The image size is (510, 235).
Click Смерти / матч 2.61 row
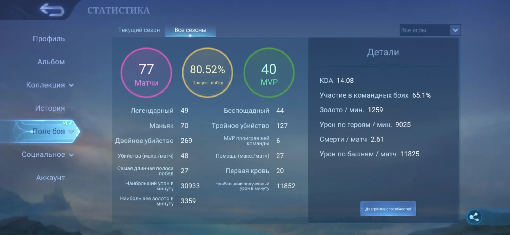tap(351, 139)
